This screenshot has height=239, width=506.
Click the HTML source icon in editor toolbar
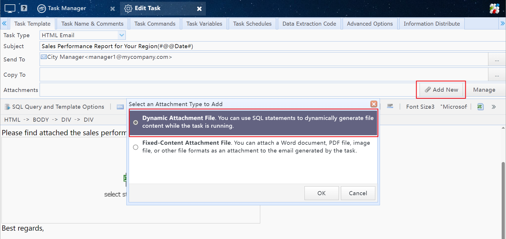click(x=120, y=107)
